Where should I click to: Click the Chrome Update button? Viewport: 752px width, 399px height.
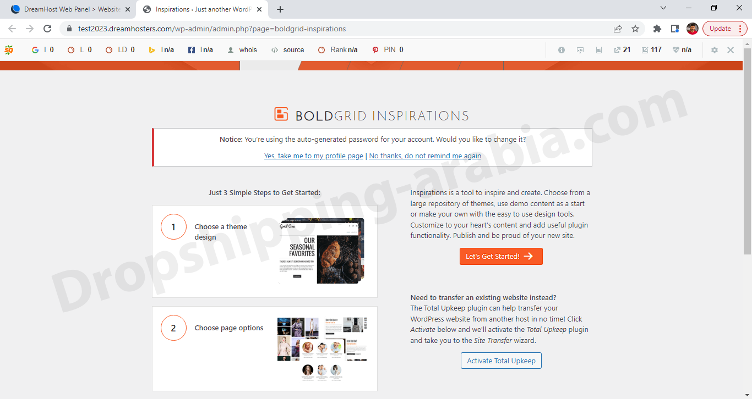click(725, 29)
